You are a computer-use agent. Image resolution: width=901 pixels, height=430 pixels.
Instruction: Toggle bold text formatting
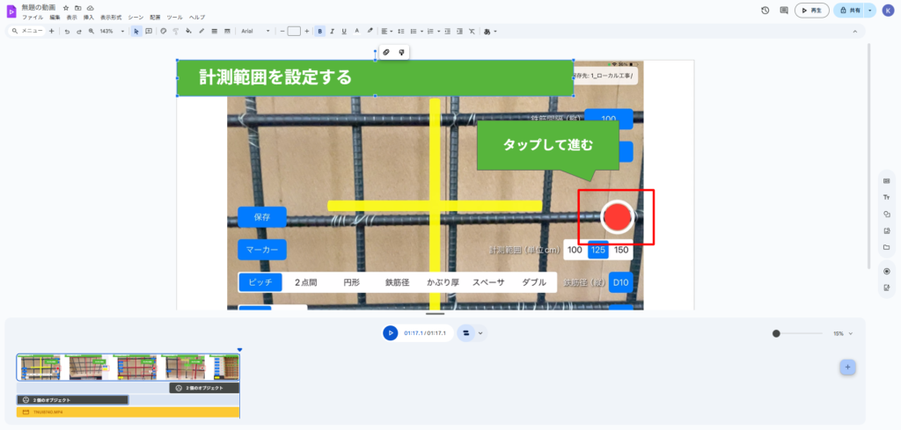point(319,31)
